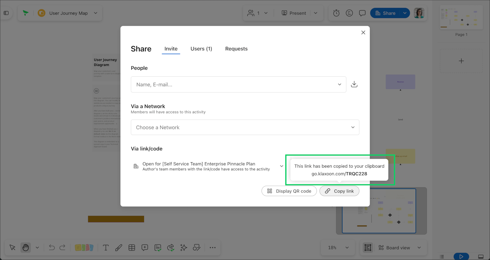490x260 pixels.
Task: Undo the last action
Action: tap(52, 247)
